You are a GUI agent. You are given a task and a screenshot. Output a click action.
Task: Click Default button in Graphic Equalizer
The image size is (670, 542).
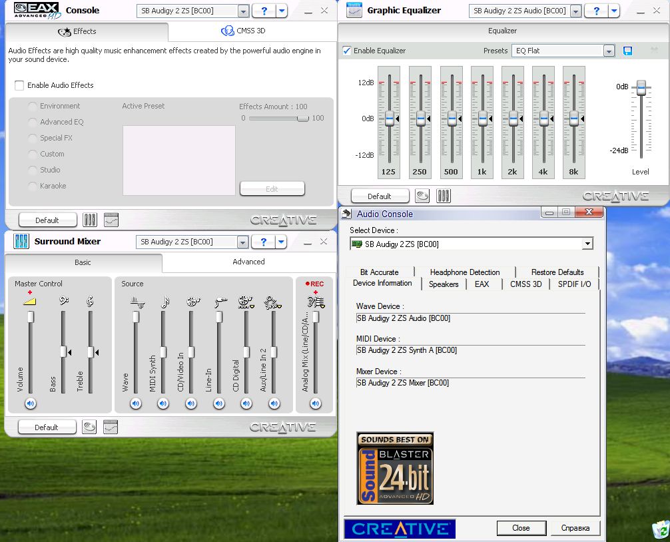[380, 196]
